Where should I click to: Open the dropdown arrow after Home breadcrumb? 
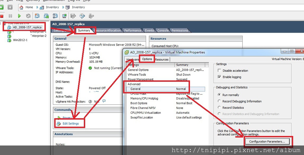coord(37,7)
